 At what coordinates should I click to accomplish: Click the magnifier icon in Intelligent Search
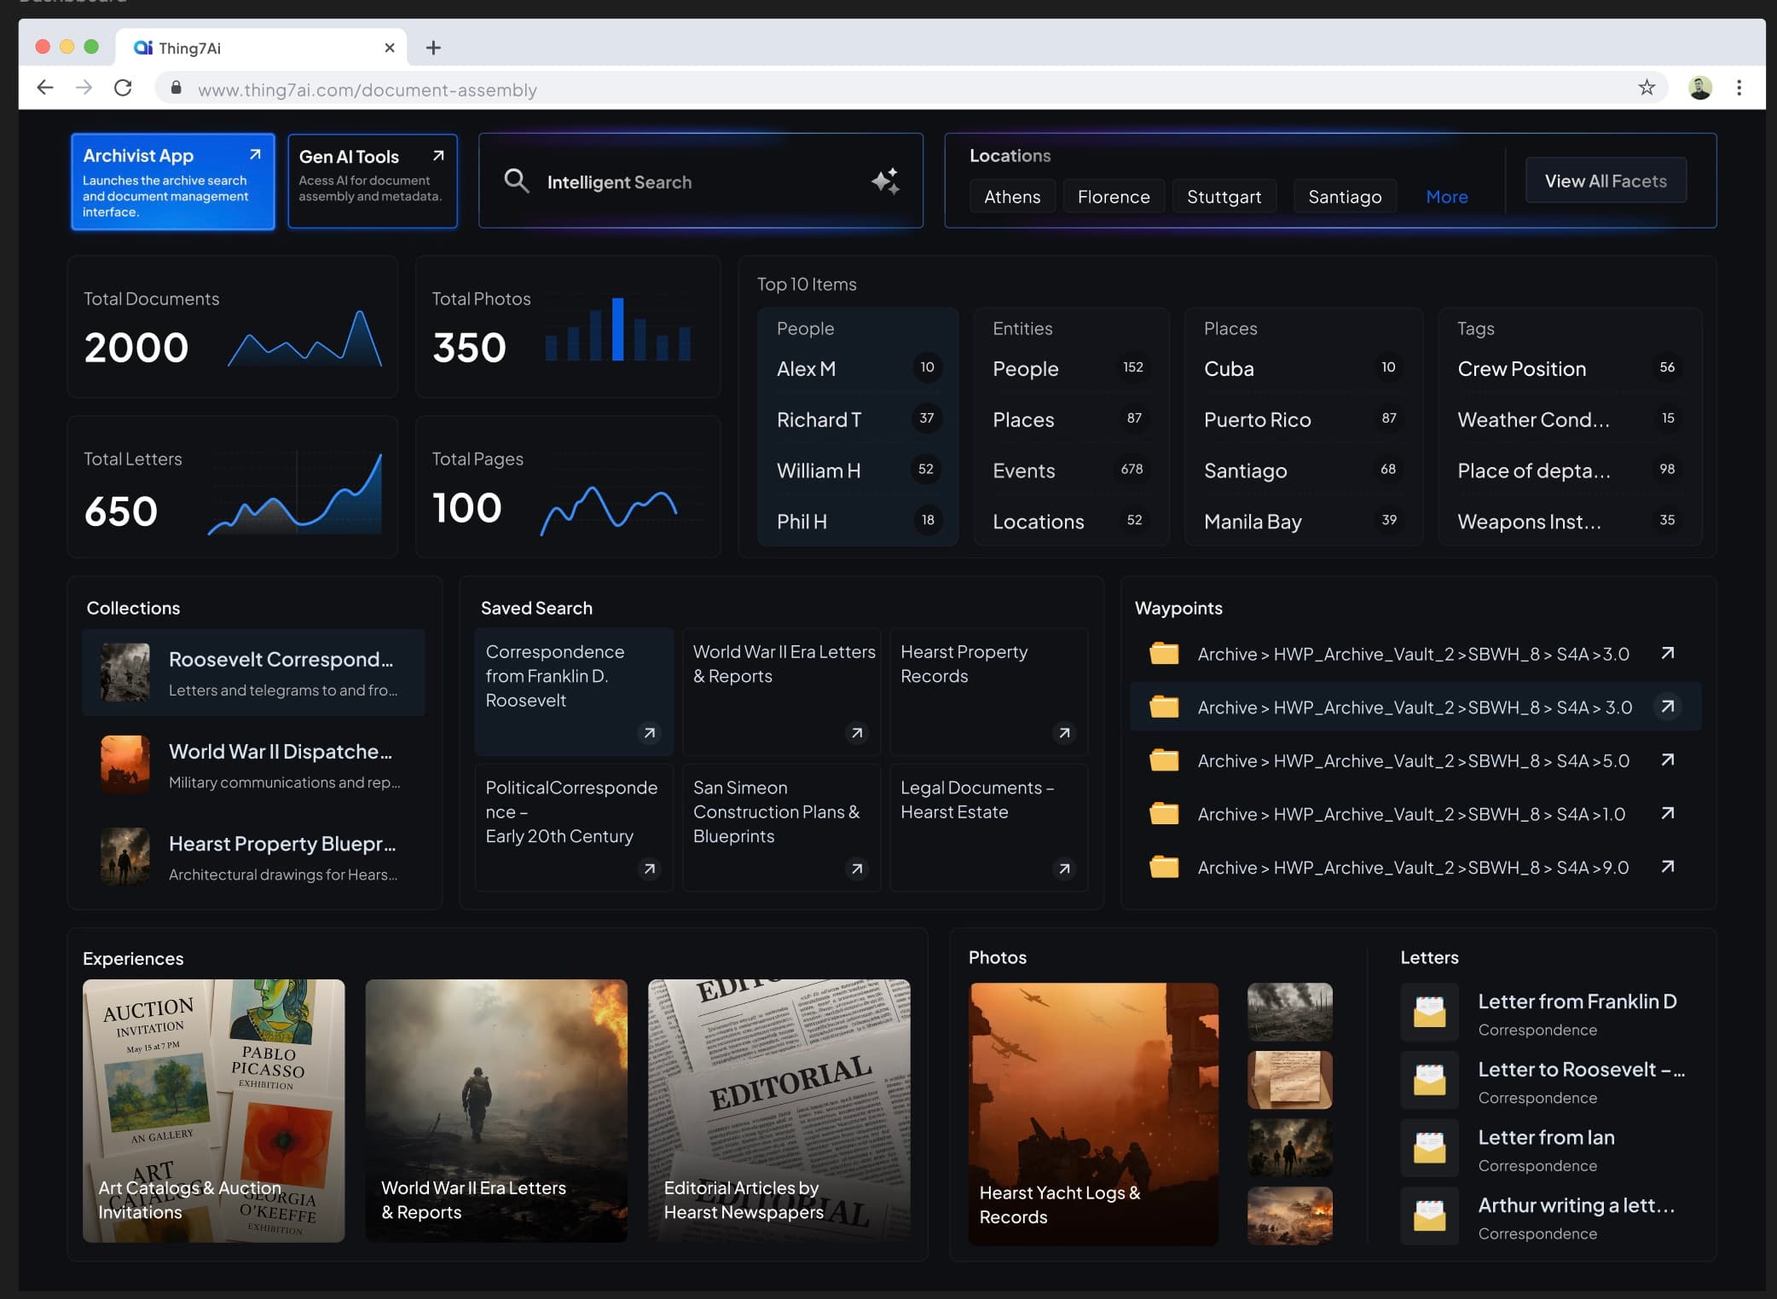point(516,181)
